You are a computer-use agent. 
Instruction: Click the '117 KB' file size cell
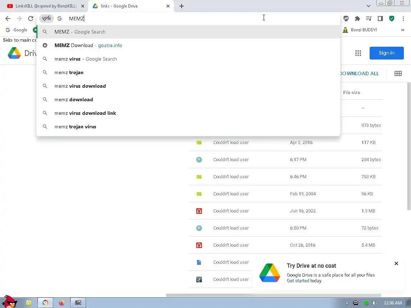pos(368,143)
